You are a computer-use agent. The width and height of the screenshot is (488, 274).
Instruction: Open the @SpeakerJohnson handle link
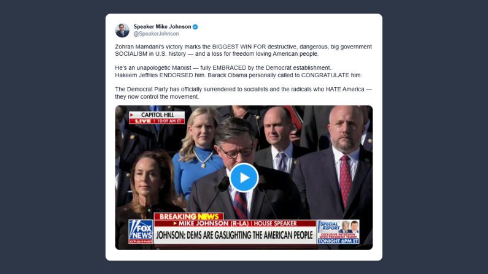pos(157,34)
